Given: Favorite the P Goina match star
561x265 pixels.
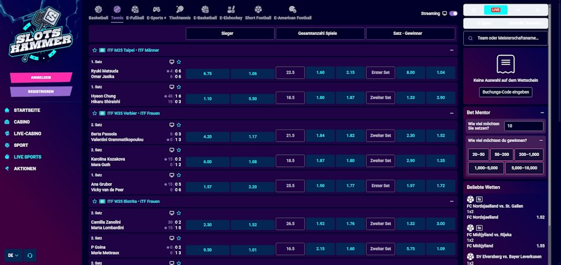Looking at the screenshot, I should (179, 238).
